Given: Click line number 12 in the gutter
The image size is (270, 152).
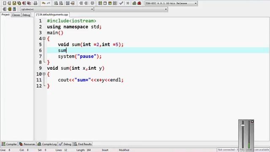Looking at the screenshot, I should click(39, 86).
